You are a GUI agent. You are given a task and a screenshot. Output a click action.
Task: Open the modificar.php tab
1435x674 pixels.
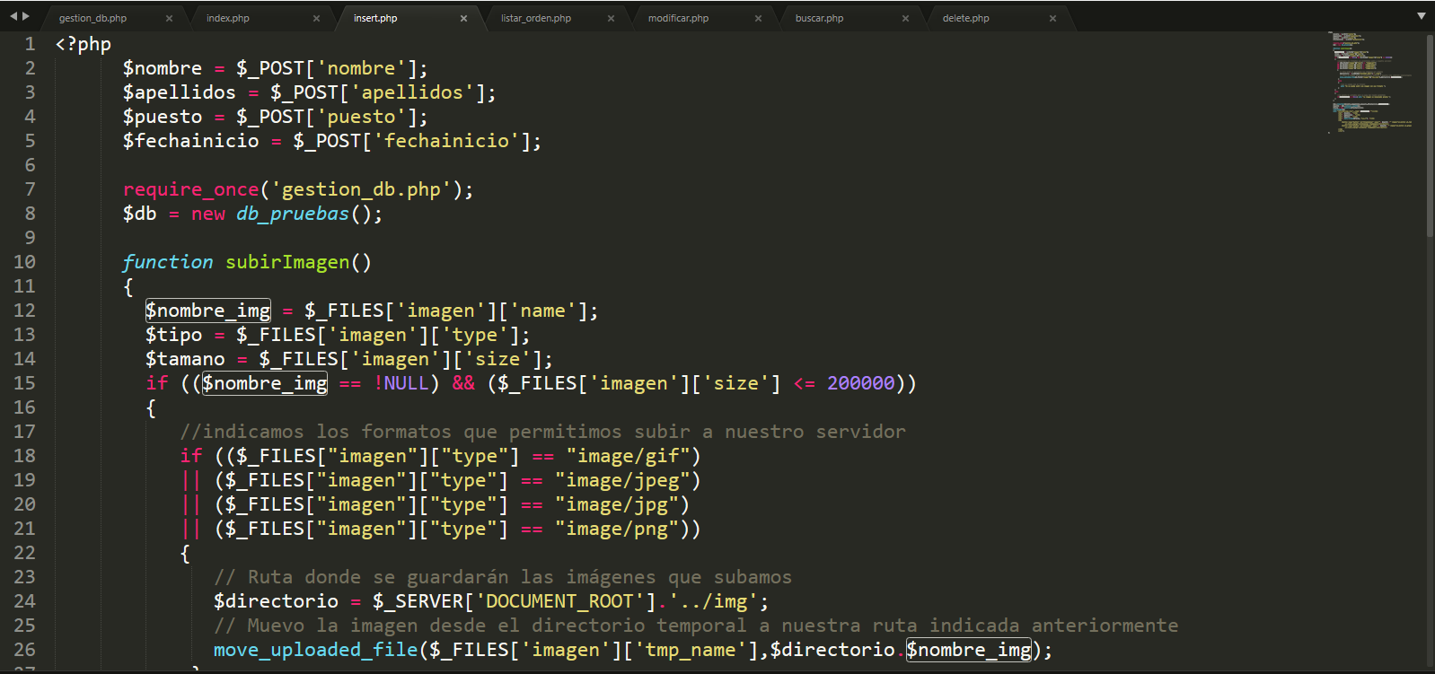click(678, 18)
